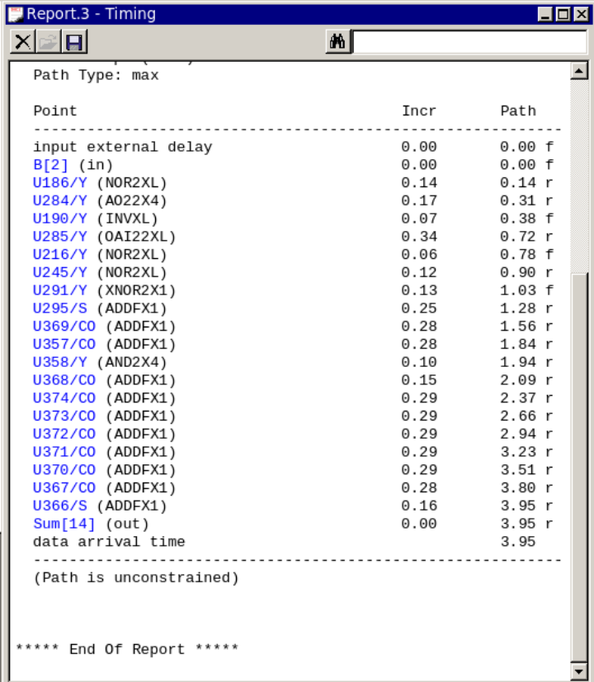
Task: Select the U216/Y link
Action: coord(60,255)
